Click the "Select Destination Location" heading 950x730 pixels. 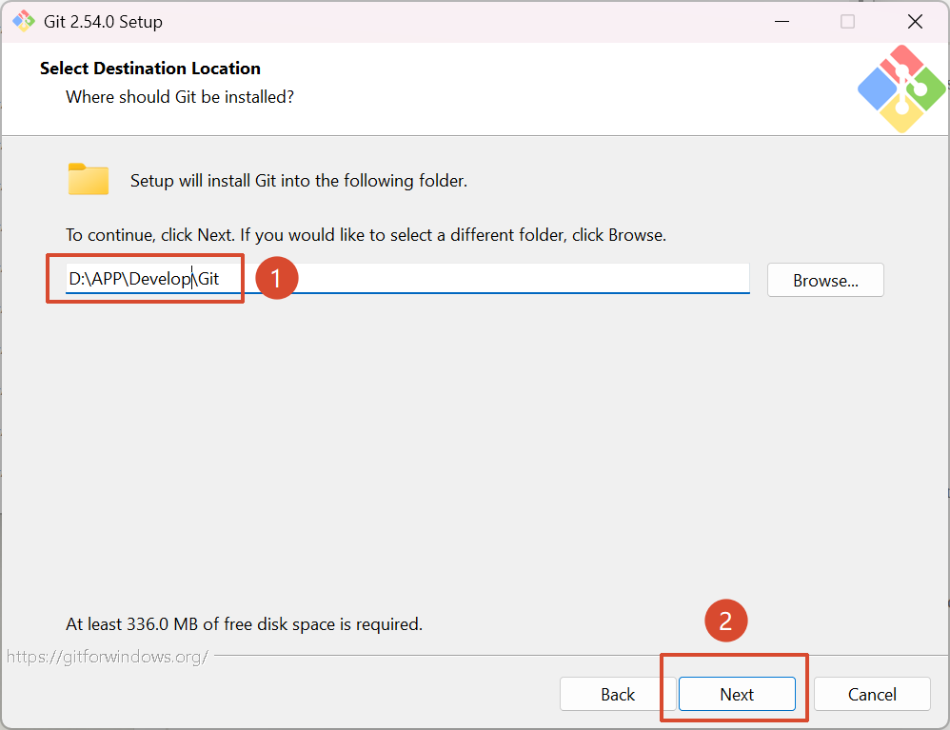[x=150, y=69]
